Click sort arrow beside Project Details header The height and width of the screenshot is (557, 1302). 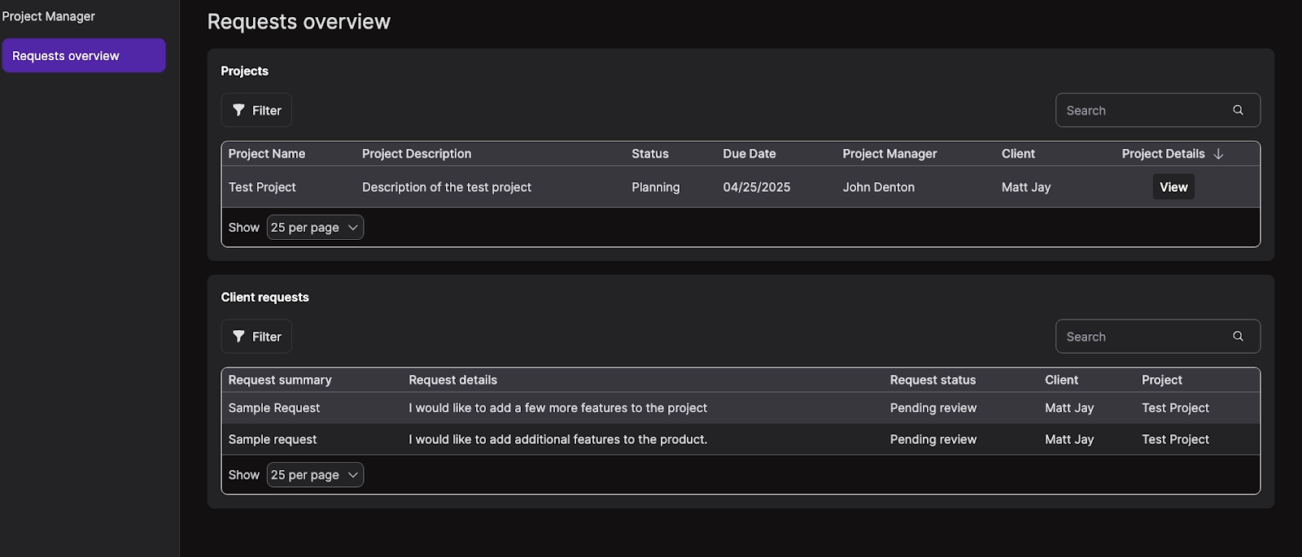(x=1218, y=154)
